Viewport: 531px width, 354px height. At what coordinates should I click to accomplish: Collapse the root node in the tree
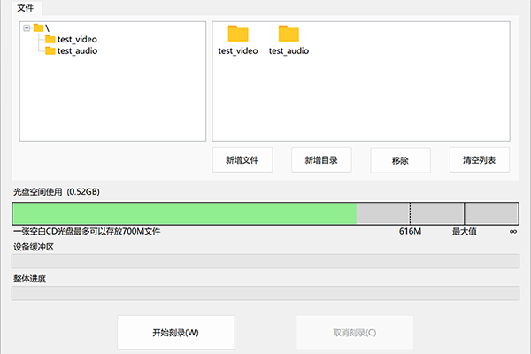coord(27,27)
